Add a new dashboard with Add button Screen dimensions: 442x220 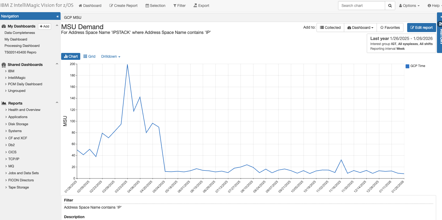tap(45, 26)
